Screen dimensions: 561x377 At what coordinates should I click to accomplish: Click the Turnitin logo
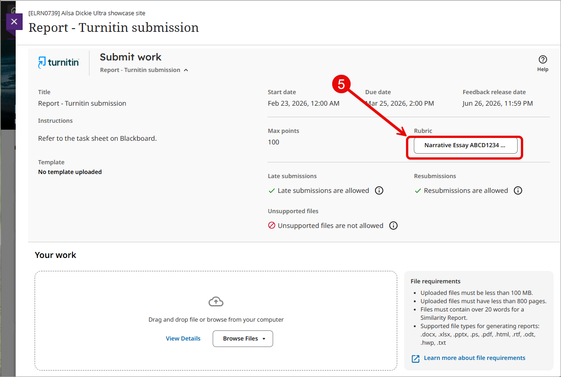tap(59, 62)
